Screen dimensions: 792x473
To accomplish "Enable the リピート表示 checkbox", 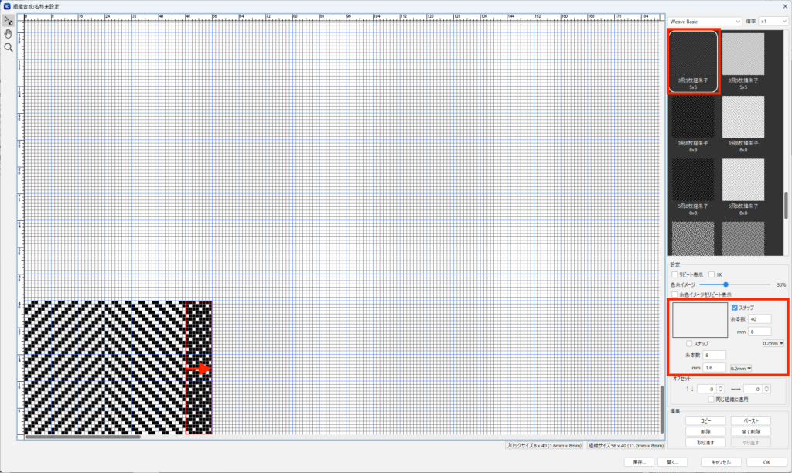I will (674, 274).
